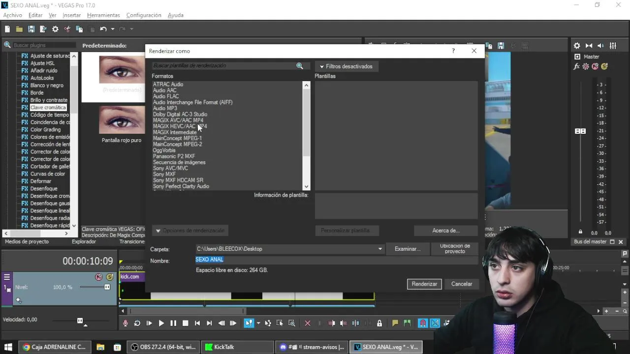Stop timeline playback

tap(185, 323)
